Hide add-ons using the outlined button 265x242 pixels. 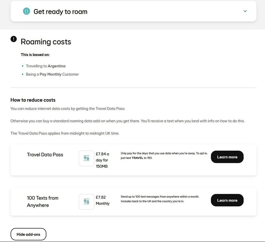(x=28, y=234)
